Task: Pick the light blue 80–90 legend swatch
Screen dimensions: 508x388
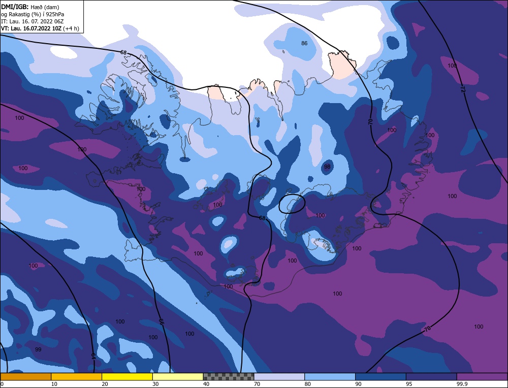Action: tap(330, 376)
